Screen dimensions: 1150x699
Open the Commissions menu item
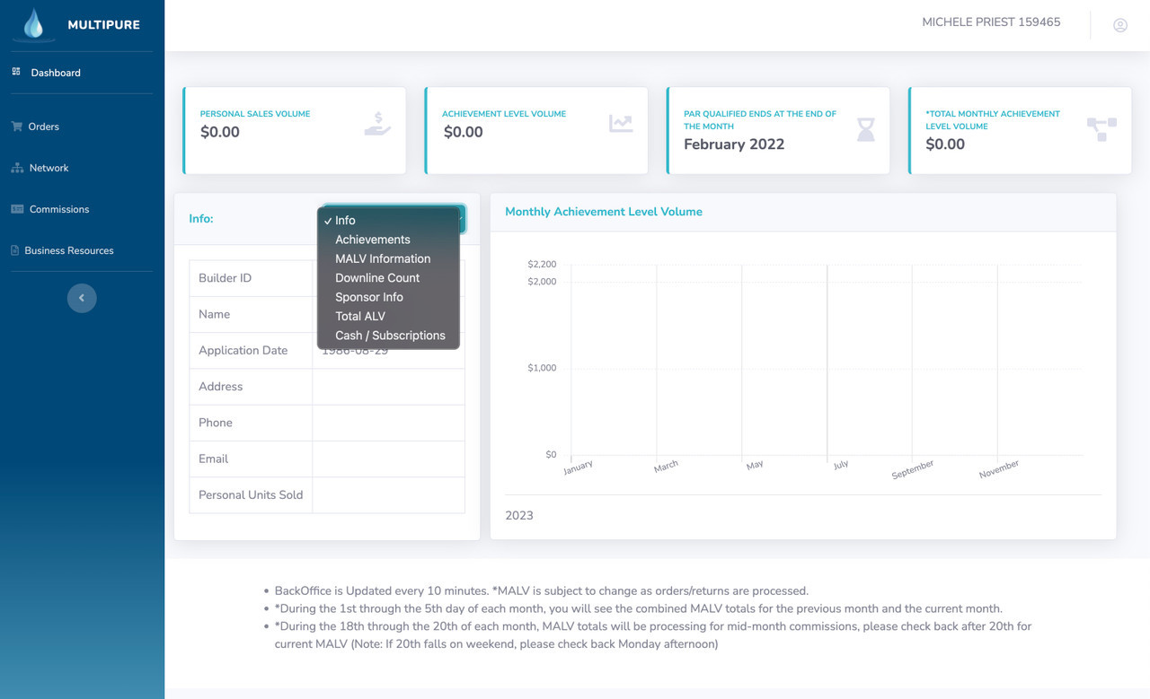tap(59, 209)
